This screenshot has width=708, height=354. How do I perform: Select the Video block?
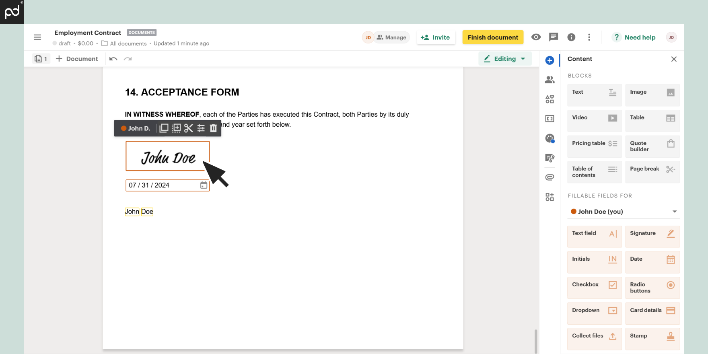595,121
